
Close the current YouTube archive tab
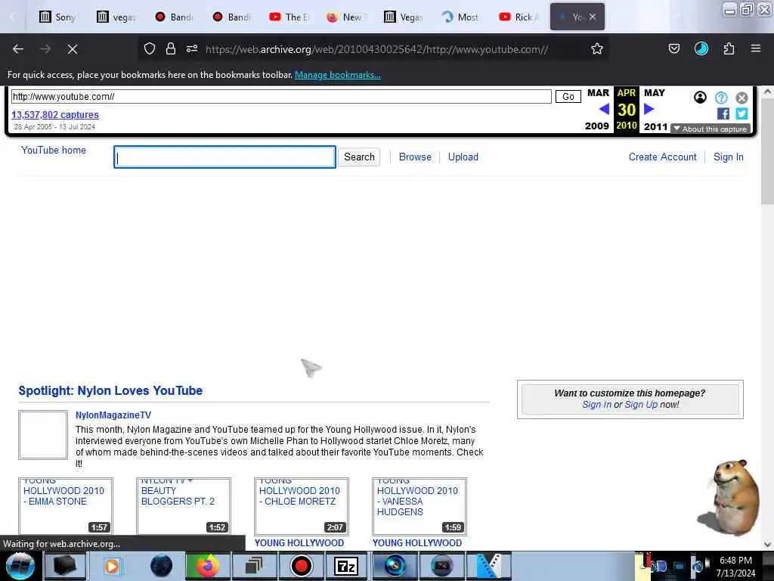[x=593, y=17]
